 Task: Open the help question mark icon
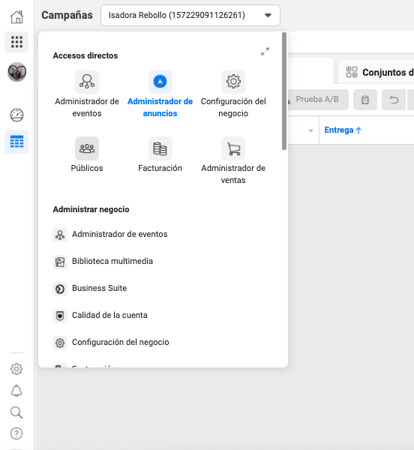16,433
